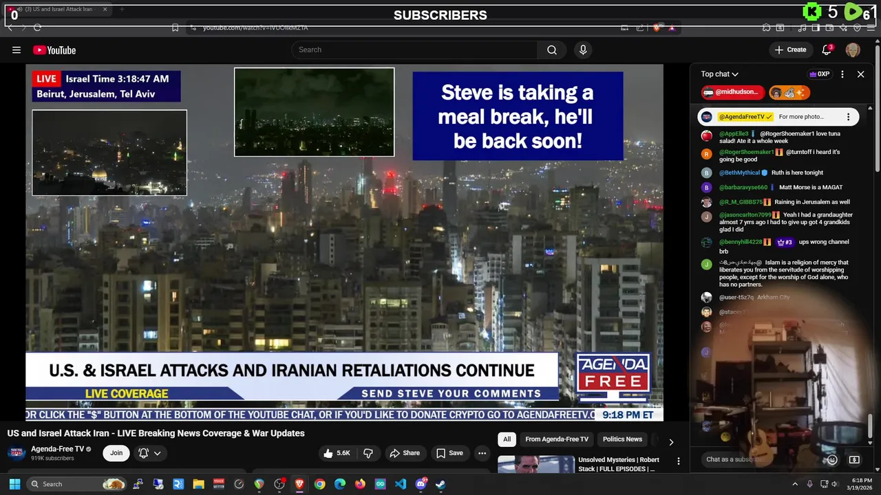Viewport: 881px width, 495px height.
Task: Click @jasoncarlton7099 username in chat
Action: pos(745,215)
